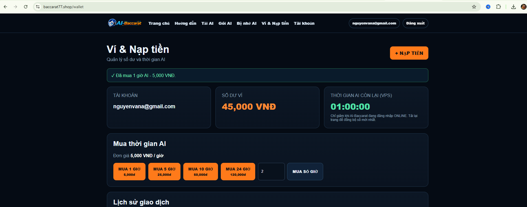Click MUA 10 GIỜ 50,000đ button
Image resolution: width=527 pixels, height=207 pixels.
coord(200,172)
